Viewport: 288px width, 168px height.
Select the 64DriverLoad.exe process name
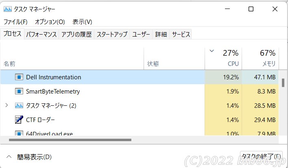click(49, 133)
